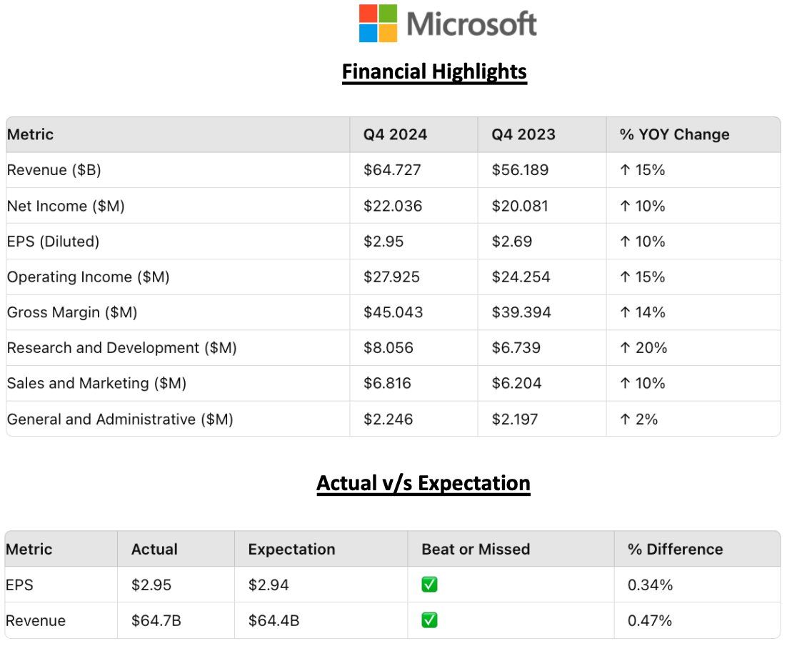The image size is (787, 646).
Task: Click the Gross Margin ($M) row label
Action: [x=72, y=312]
